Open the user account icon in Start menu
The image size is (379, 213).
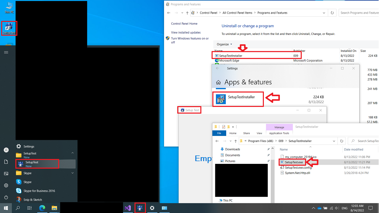(6, 150)
